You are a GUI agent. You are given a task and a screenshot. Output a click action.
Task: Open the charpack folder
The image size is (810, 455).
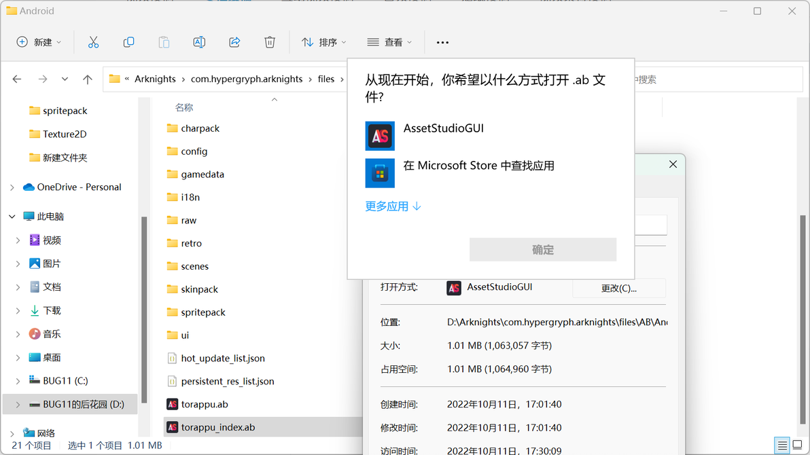click(200, 128)
